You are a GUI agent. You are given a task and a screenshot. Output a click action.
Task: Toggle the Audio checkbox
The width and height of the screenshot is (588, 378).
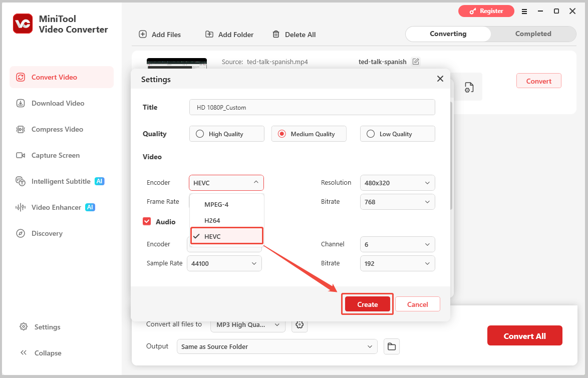coord(147,222)
